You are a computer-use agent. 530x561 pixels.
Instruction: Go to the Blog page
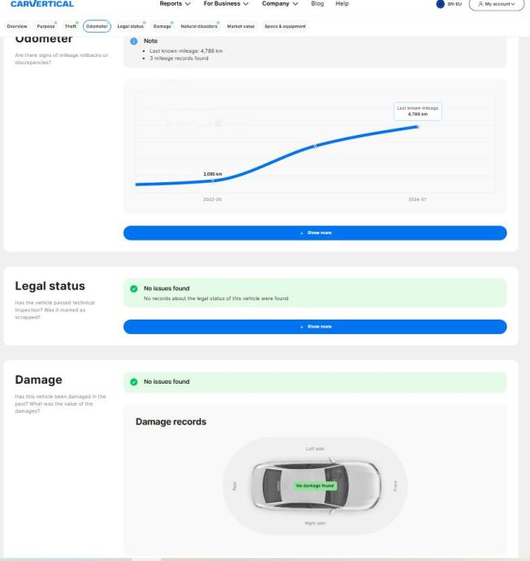point(317,4)
